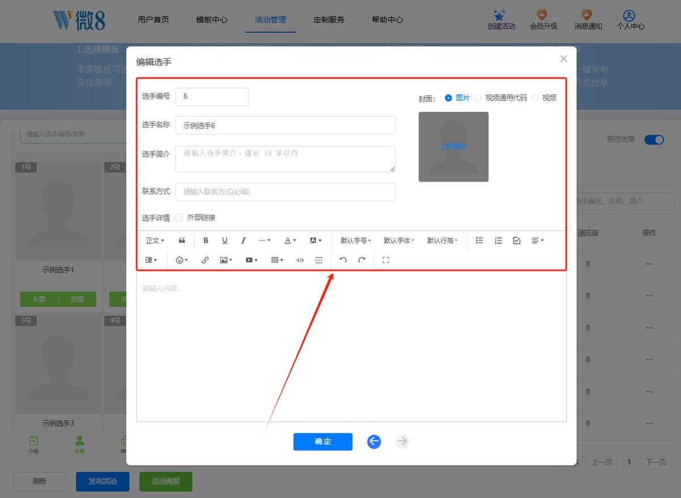Click into the 请输入内容 editor body
This screenshot has height=498, width=681.
[x=351, y=346]
